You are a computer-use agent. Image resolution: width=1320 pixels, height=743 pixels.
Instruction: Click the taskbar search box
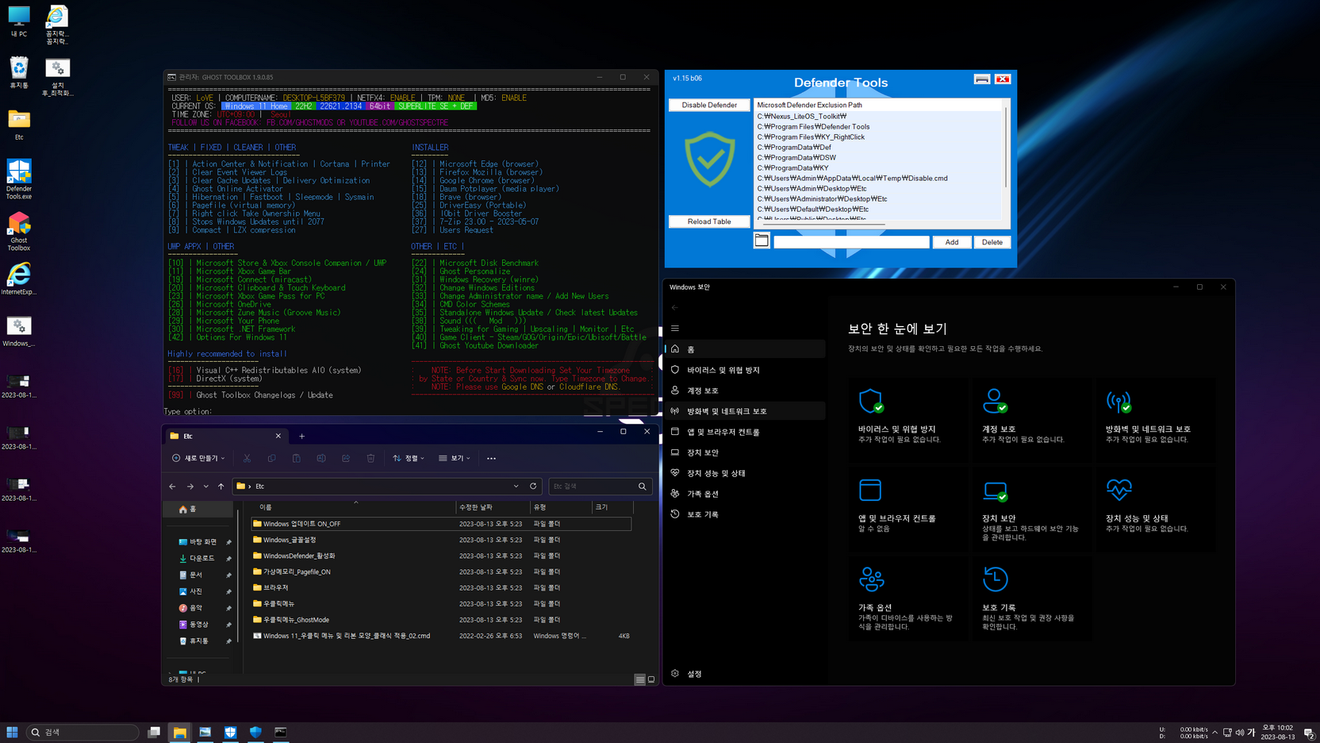pos(82,732)
